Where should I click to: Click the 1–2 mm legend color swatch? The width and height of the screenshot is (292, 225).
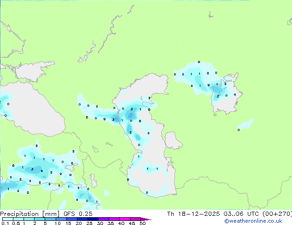29,219
